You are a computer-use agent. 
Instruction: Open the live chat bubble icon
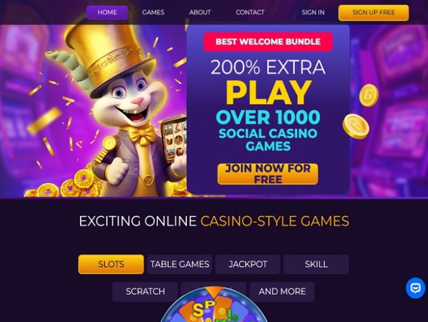point(416,288)
